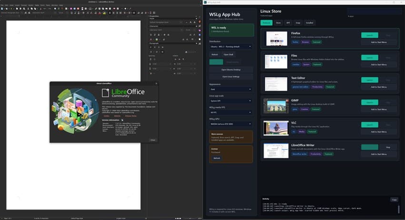Click the sidebar character highlighting color icon
The height and width of the screenshot is (220, 405).
[157, 39]
